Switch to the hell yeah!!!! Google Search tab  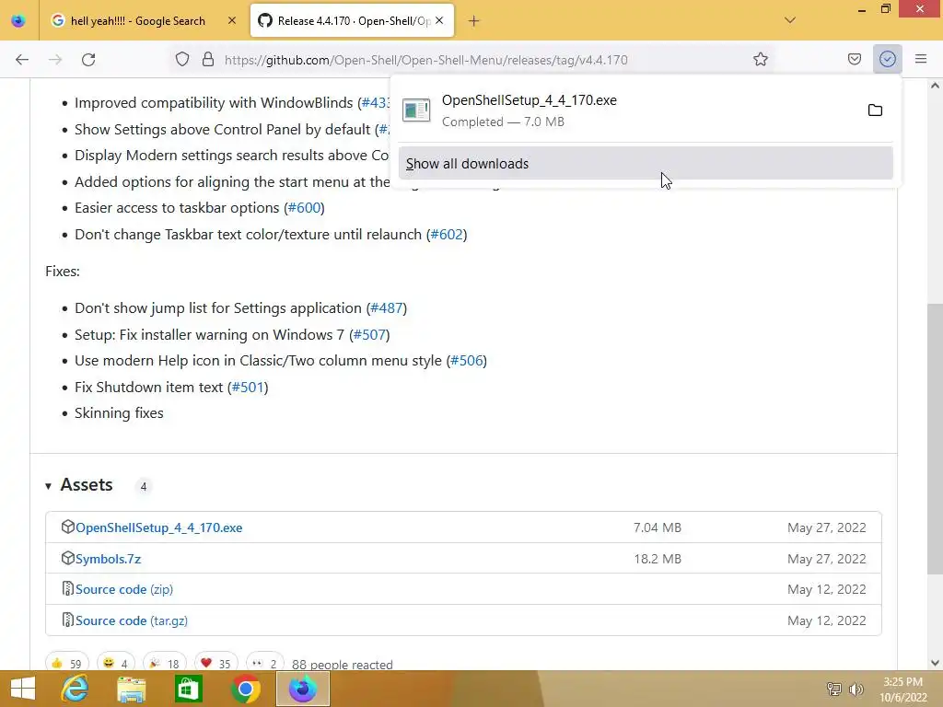(x=137, y=21)
